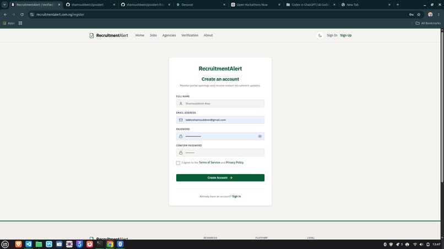Open the Linux Mint start menu
Viewport: 444px width, 249px height.
click(x=5, y=244)
